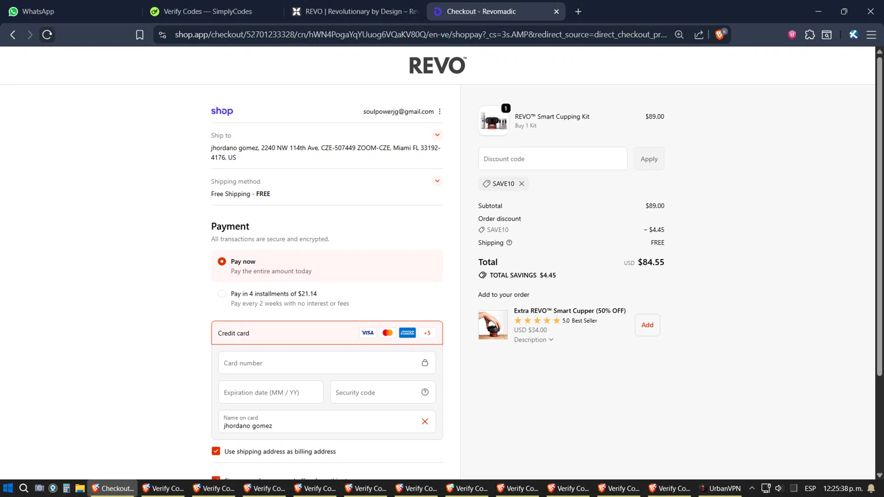
Task: Open account options next to email
Action: [440, 111]
